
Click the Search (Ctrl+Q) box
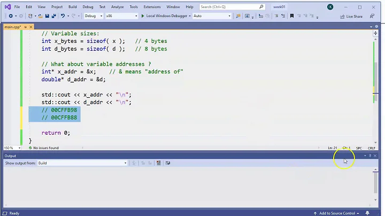tap(231, 7)
